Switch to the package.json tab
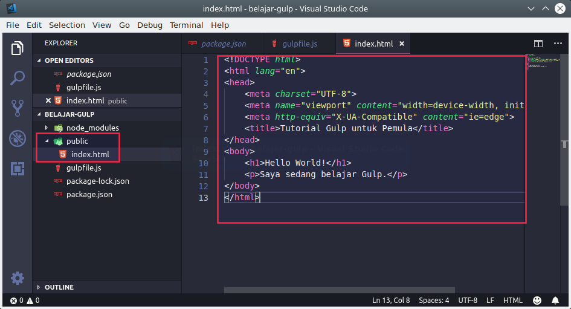The width and height of the screenshot is (571, 309). [222, 44]
